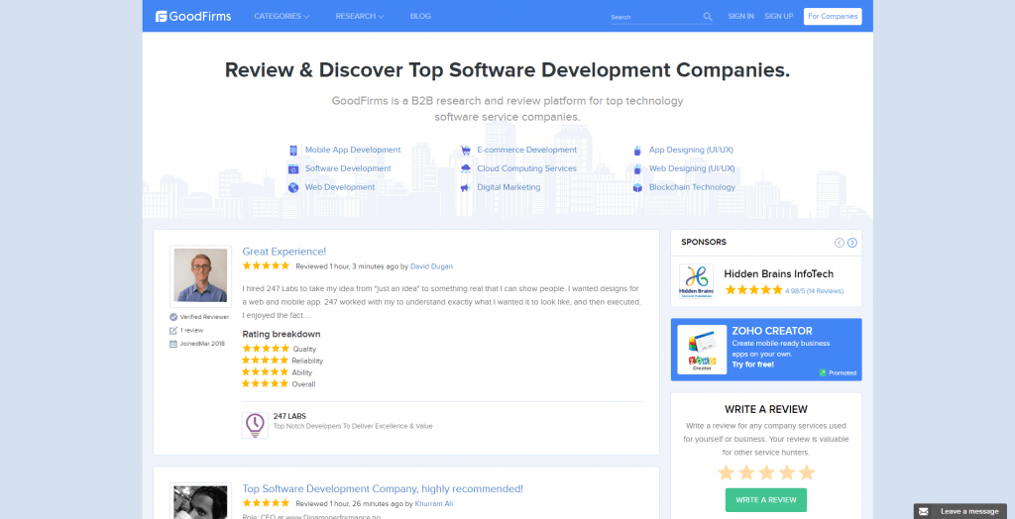This screenshot has height=519, width=1015.
Task: Open the E-commerce Development link
Action: click(x=527, y=150)
